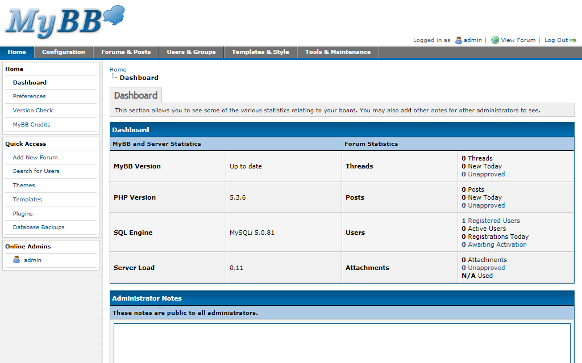
Task: Open Tools & Maintenance tab
Action: pyautogui.click(x=338, y=52)
